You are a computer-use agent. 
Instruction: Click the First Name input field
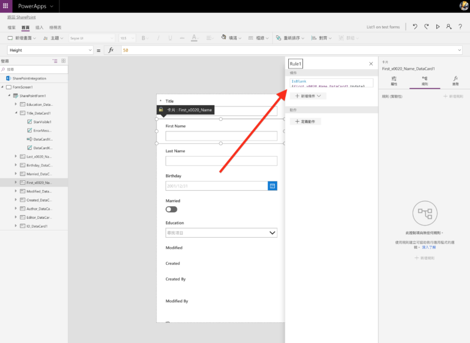point(221,136)
